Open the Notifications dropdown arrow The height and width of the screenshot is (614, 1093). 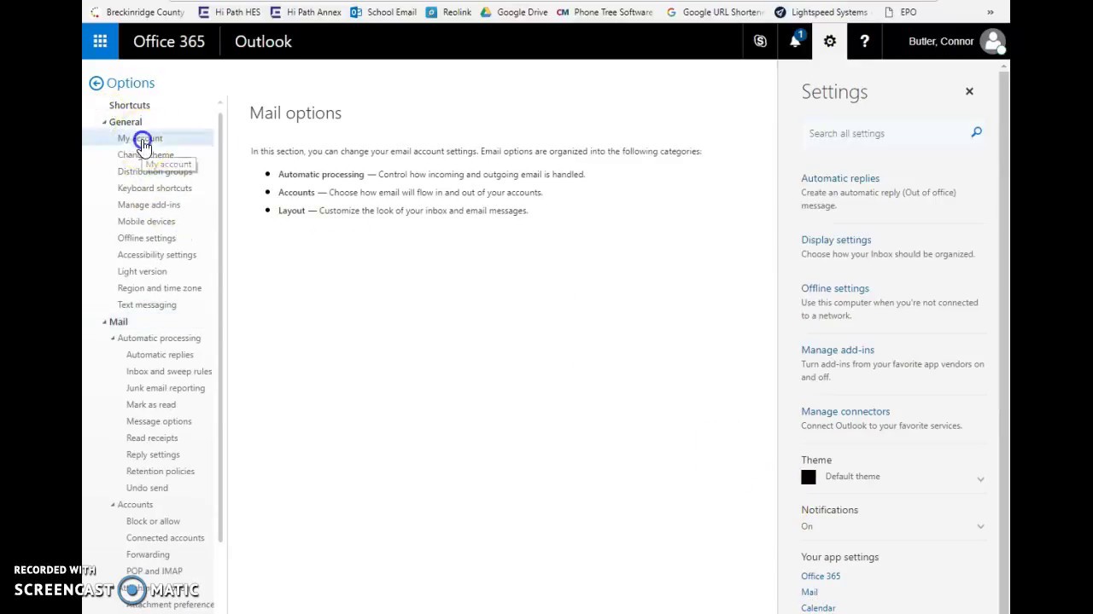click(980, 526)
